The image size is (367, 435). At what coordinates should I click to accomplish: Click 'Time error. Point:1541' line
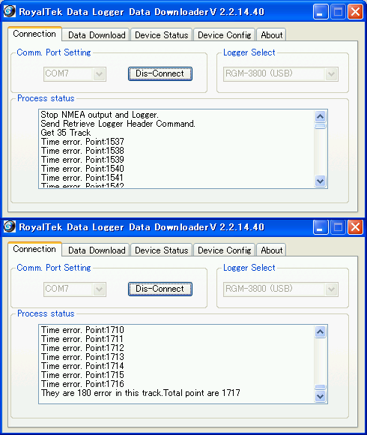point(82,178)
